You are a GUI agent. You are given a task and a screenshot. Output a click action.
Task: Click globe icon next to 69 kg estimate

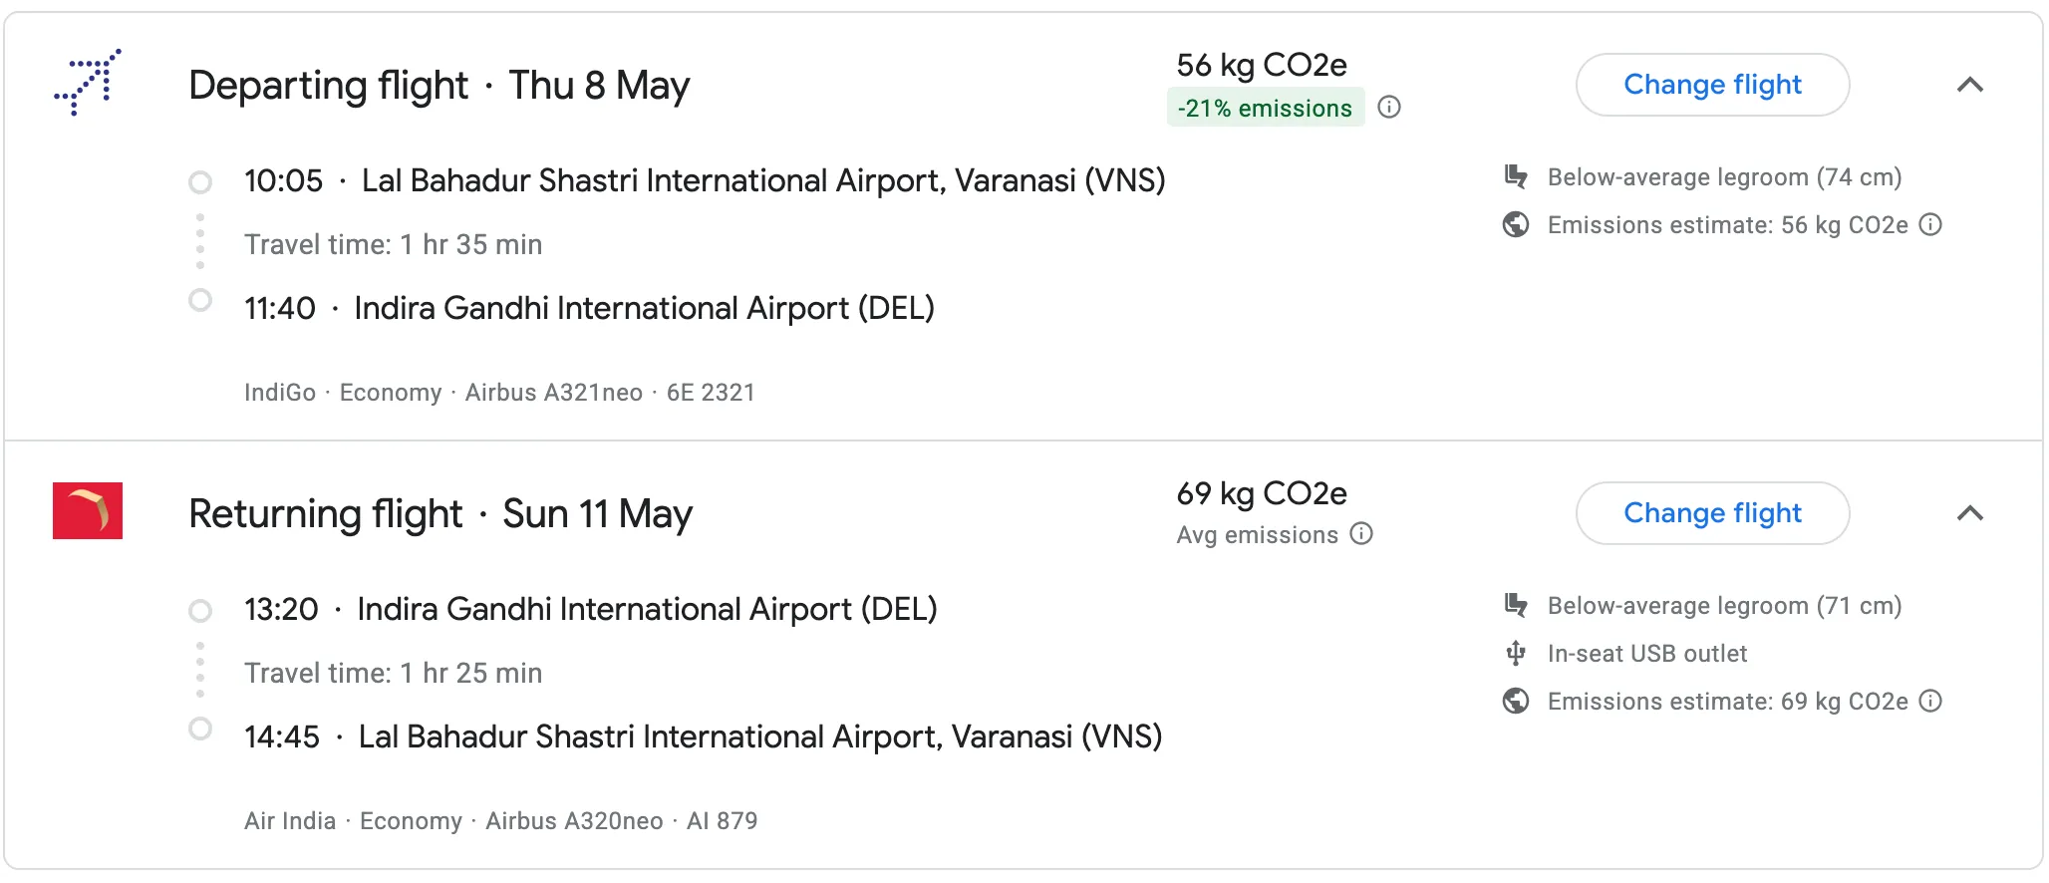pyautogui.click(x=1516, y=702)
